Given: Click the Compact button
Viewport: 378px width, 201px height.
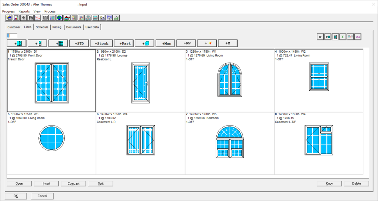Looking at the screenshot, I should [x=73, y=183].
